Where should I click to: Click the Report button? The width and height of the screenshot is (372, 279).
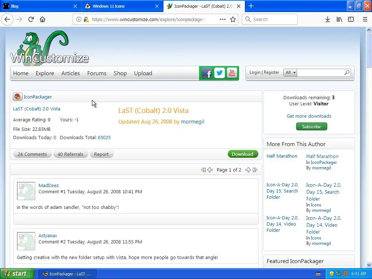[x=101, y=154]
